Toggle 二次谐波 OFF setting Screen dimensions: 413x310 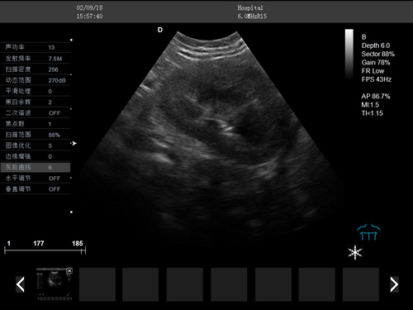(x=55, y=113)
